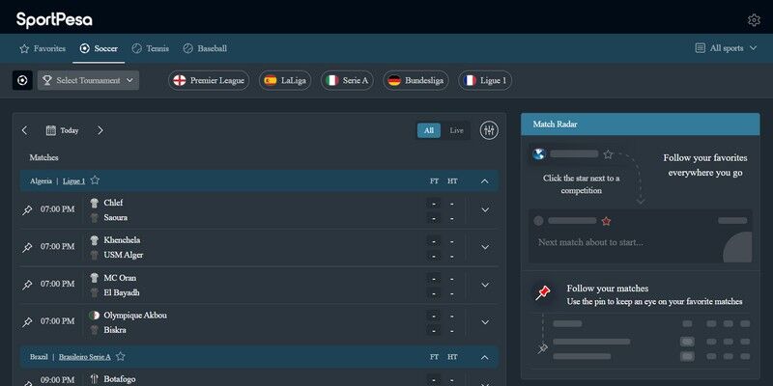The image size is (773, 386).
Task: Switch to the Tennis tab
Action: click(x=151, y=48)
